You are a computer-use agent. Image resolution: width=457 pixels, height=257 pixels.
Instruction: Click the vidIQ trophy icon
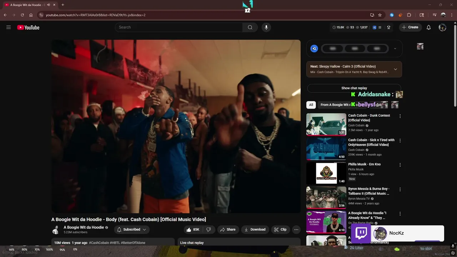point(388,27)
